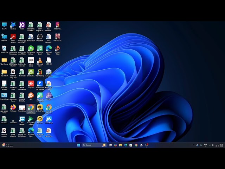Select the thanks.docx Word file
Screen dimensions: 225x169
pyautogui.click(x=31, y=38)
